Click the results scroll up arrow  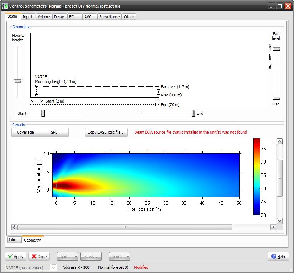[279, 142]
